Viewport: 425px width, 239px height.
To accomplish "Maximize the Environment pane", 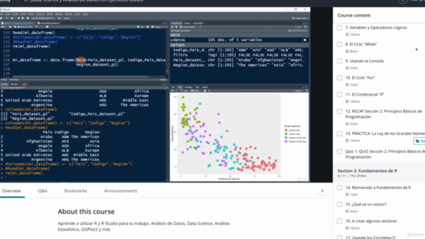I will coord(307,23).
